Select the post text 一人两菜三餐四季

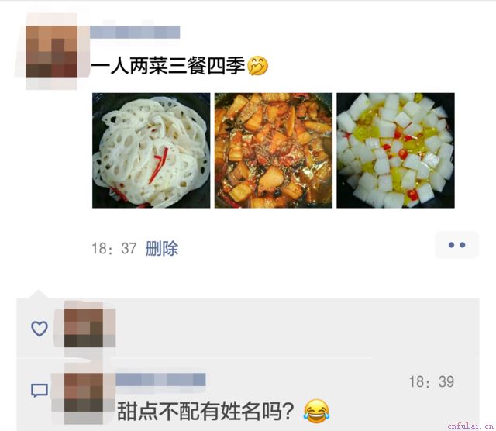pyautogui.click(x=168, y=66)
